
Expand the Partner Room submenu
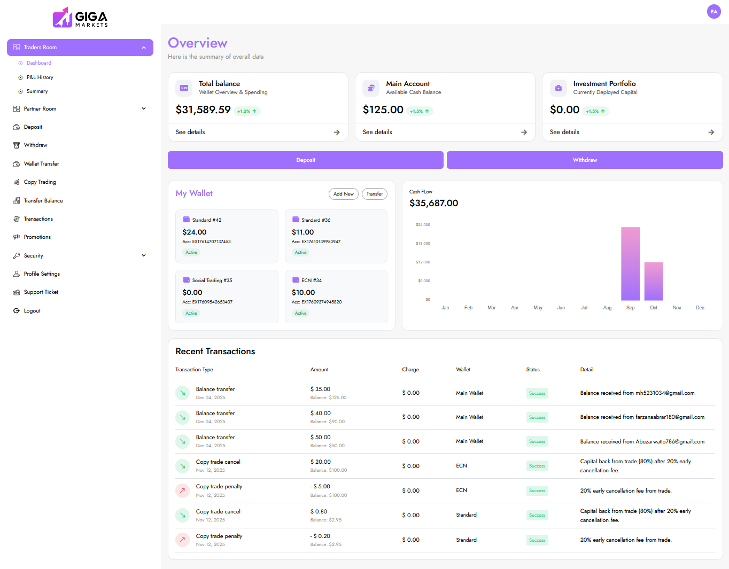point(143,109)
